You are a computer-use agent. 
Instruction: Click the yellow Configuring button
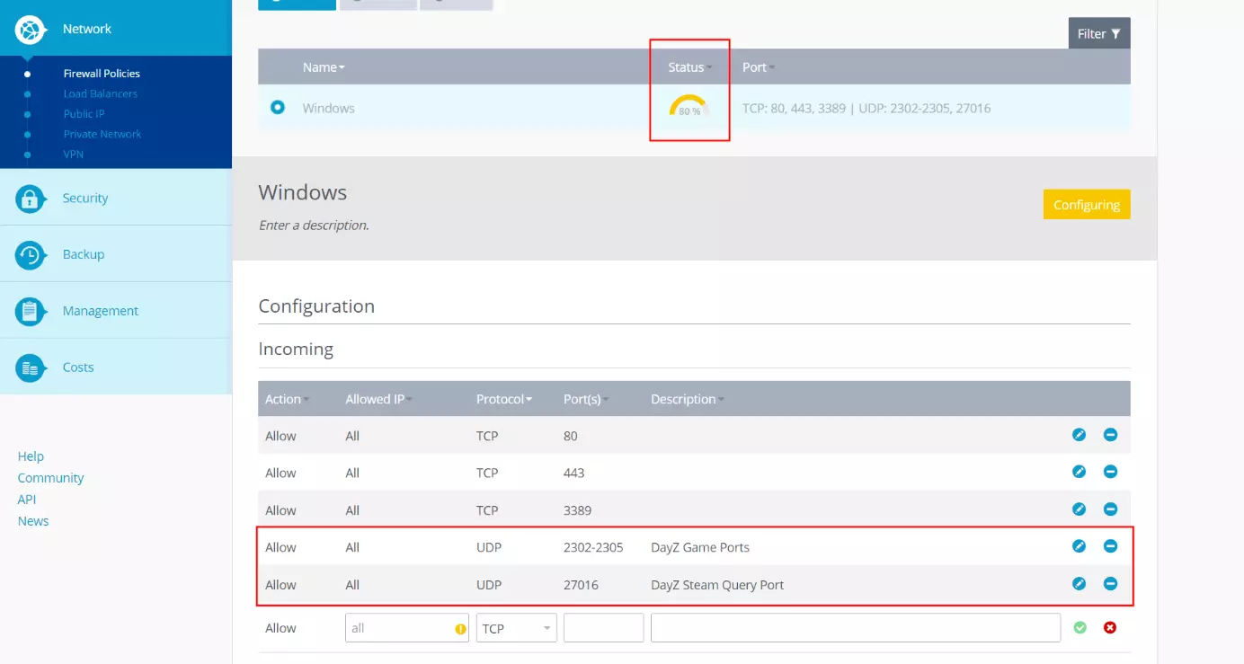[x=1087, y=204]
